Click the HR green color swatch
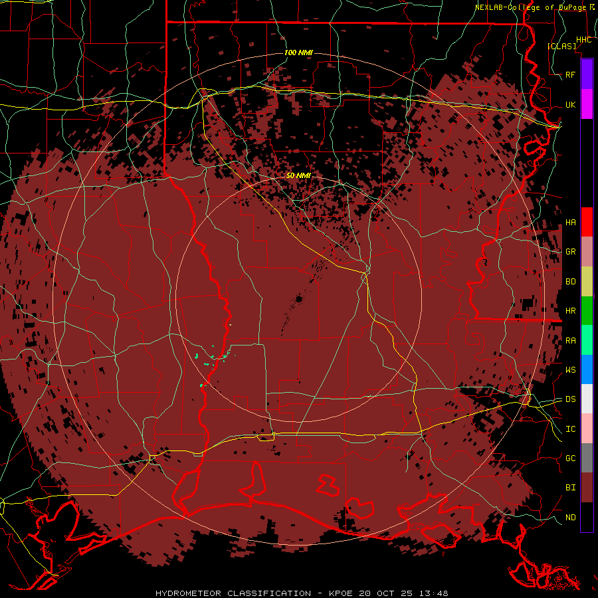The width and height of the screenshot is (598, 598). point(587,310)
